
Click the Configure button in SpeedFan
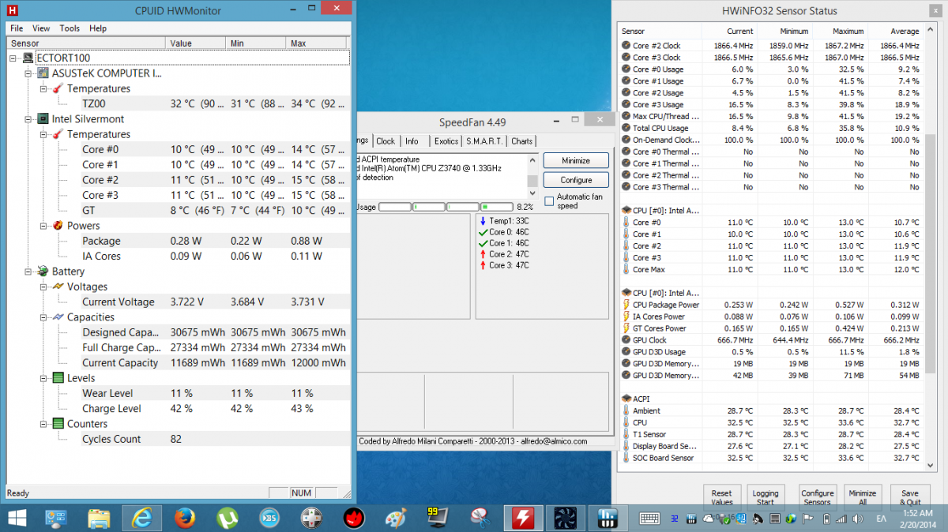pyautogui.click(x=576, y=180)
